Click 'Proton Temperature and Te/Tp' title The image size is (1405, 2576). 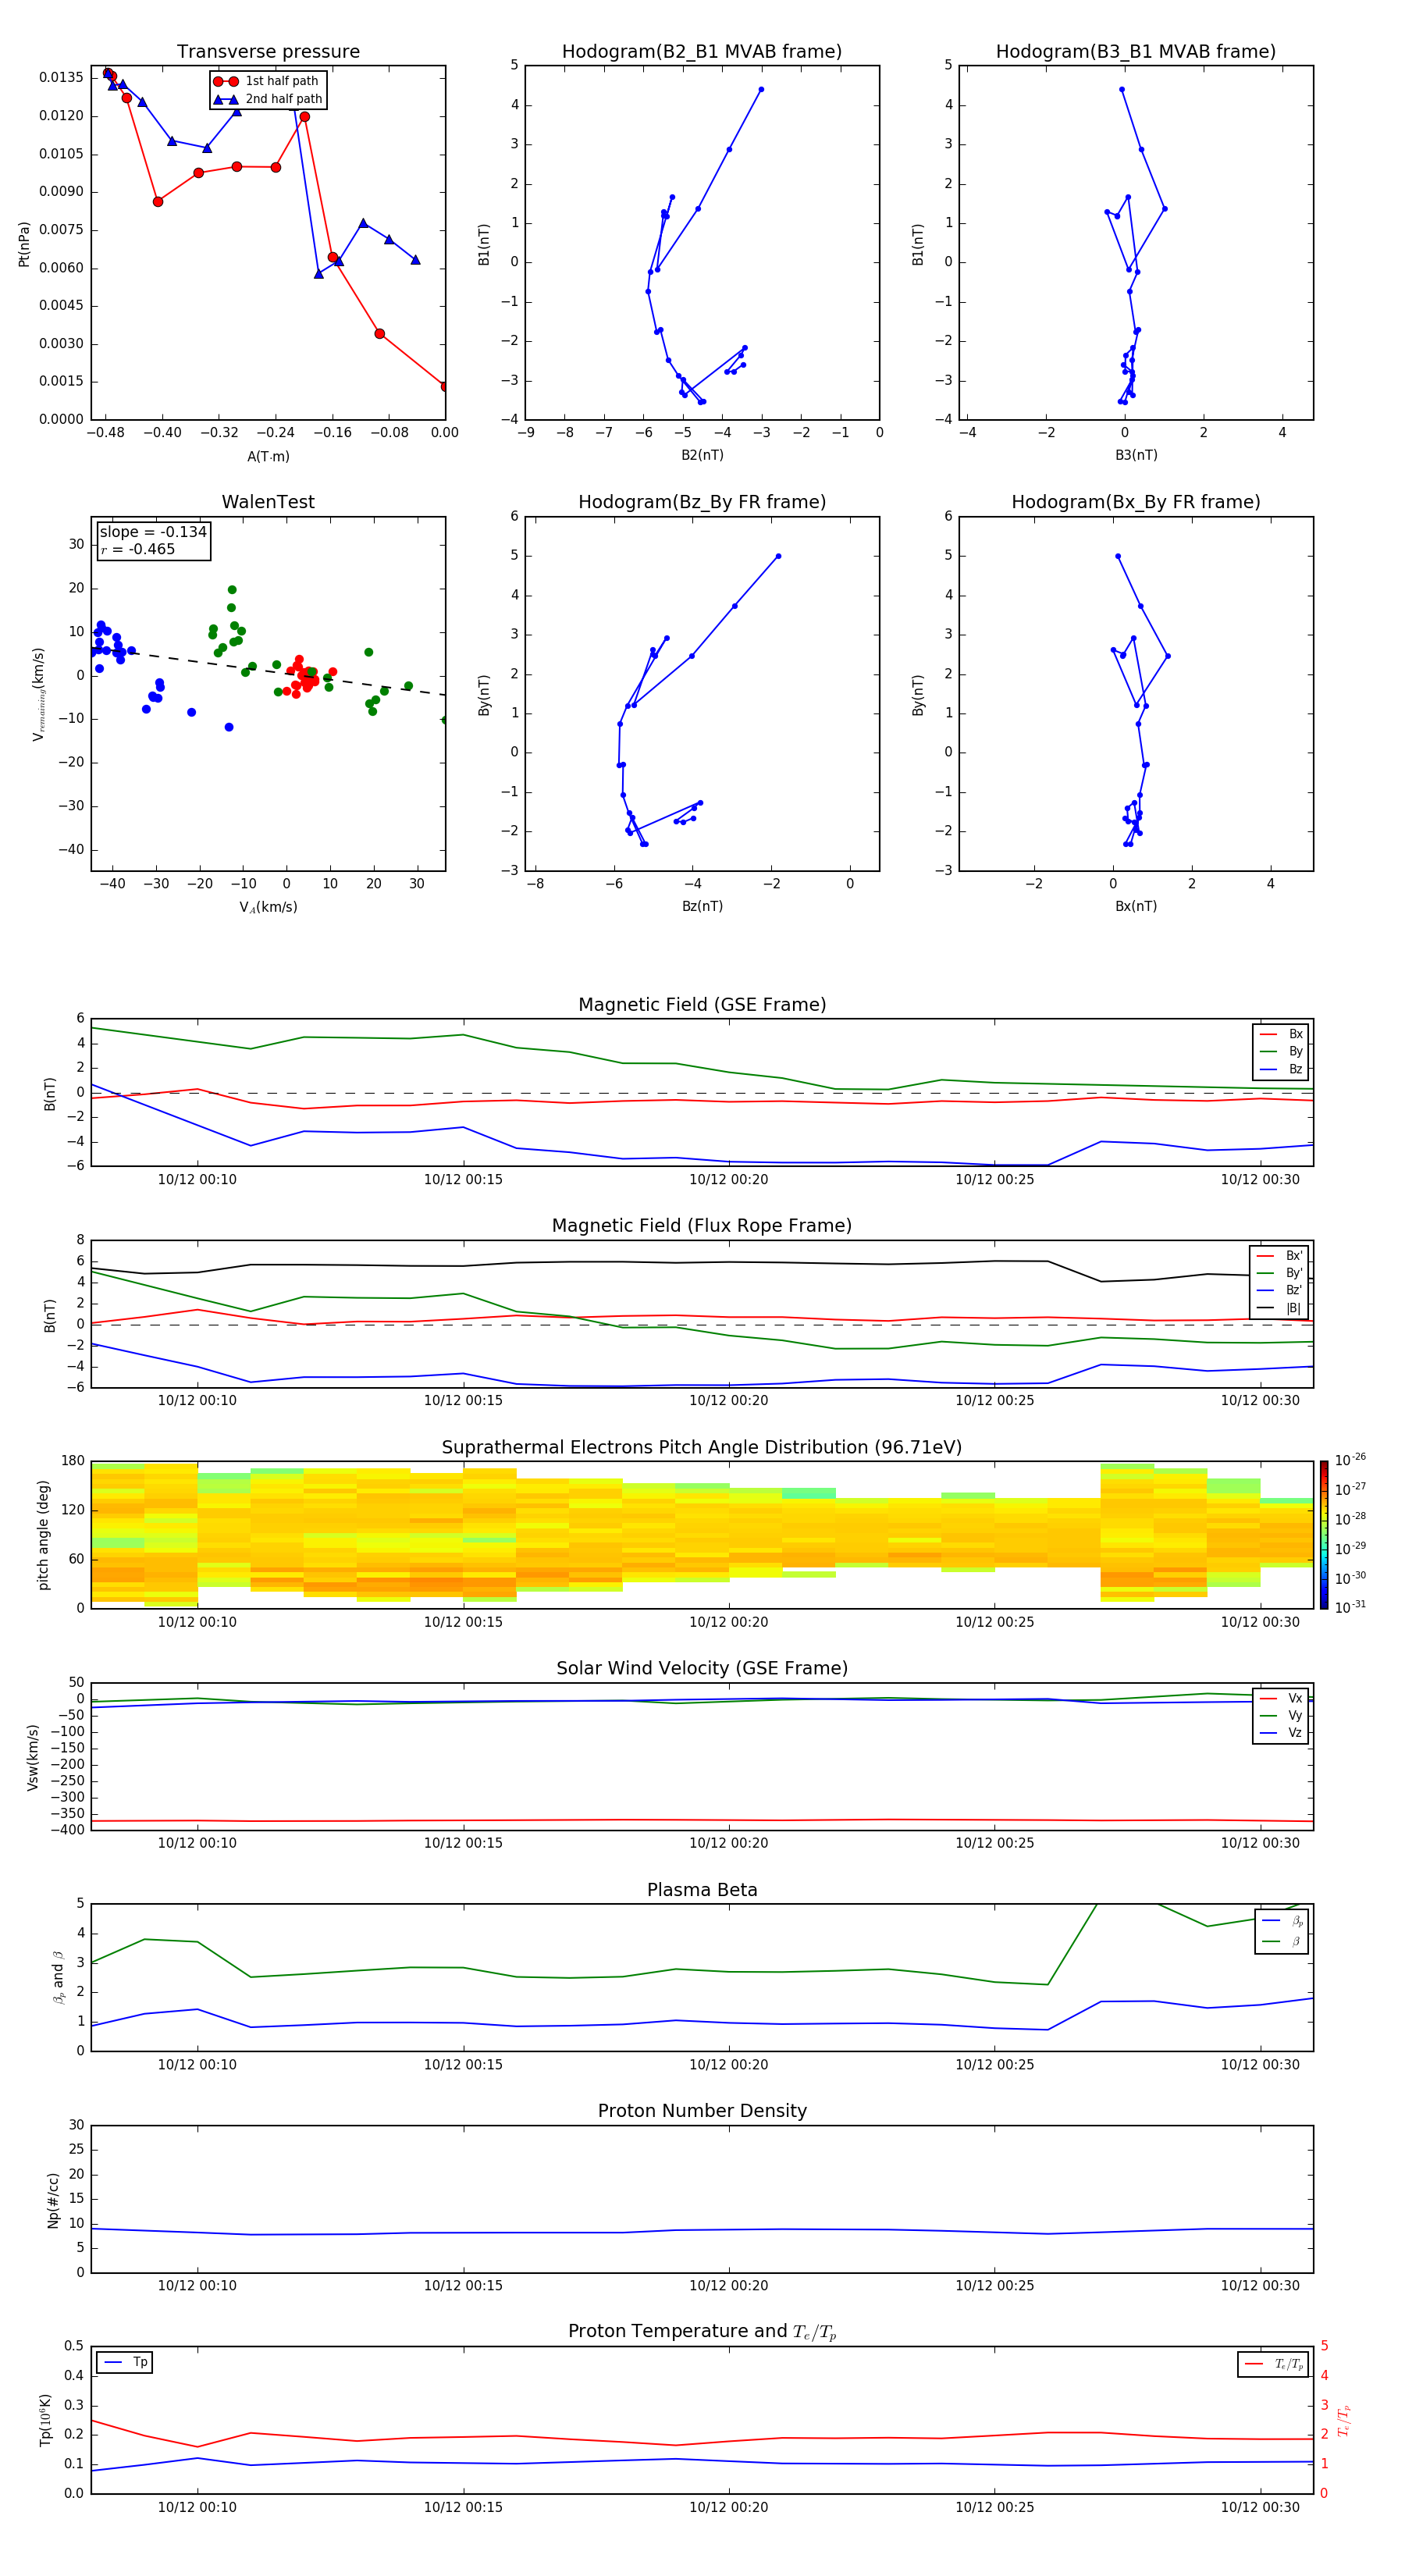[702, 2332]
